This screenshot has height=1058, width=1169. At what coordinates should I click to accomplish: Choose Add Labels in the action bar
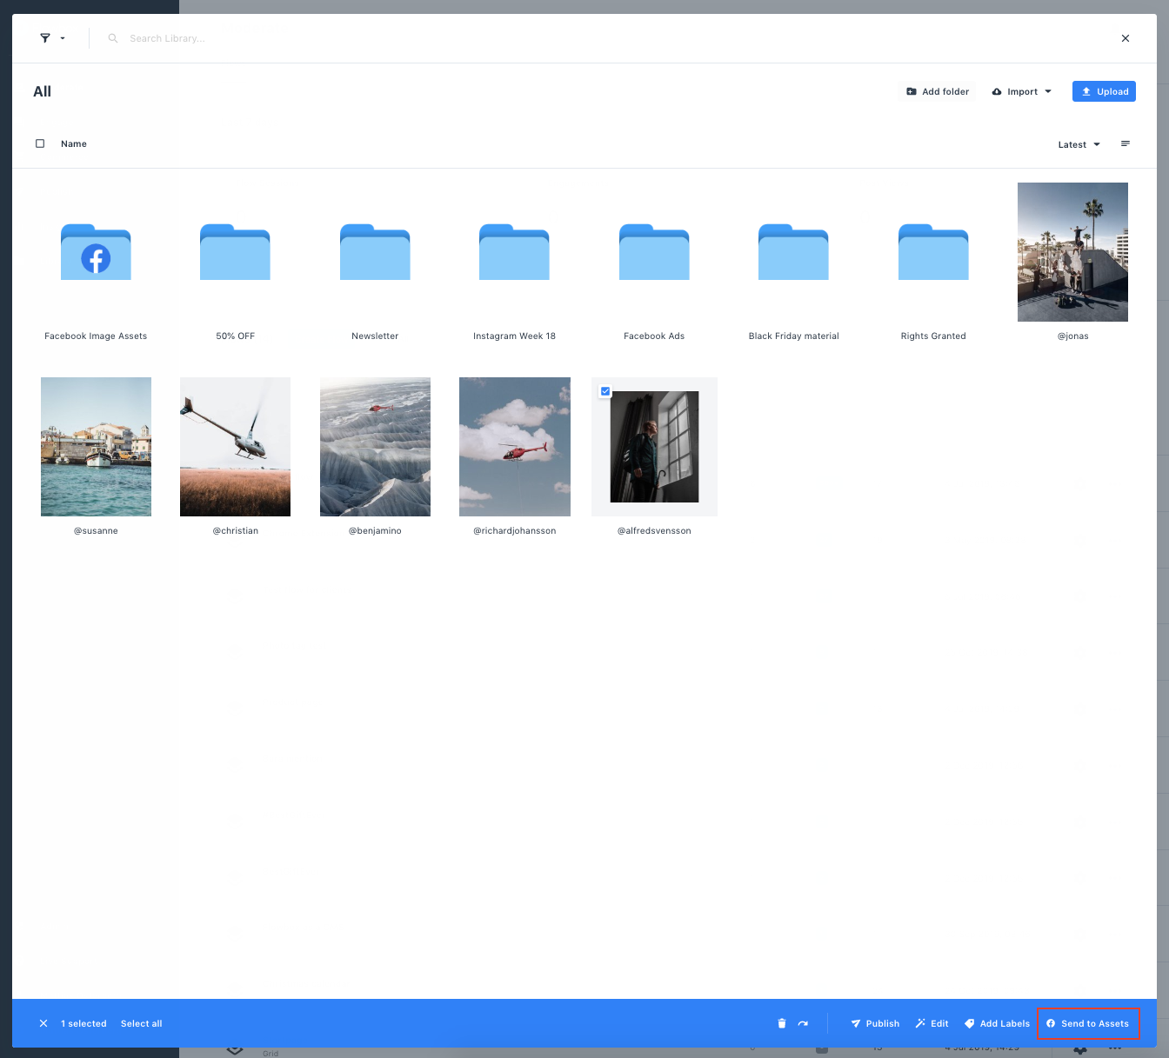point(997,1023)
